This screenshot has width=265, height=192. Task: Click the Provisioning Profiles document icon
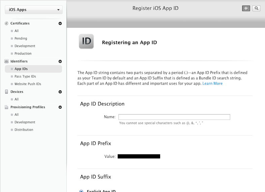pyautogui.click(x=6, y=107)
